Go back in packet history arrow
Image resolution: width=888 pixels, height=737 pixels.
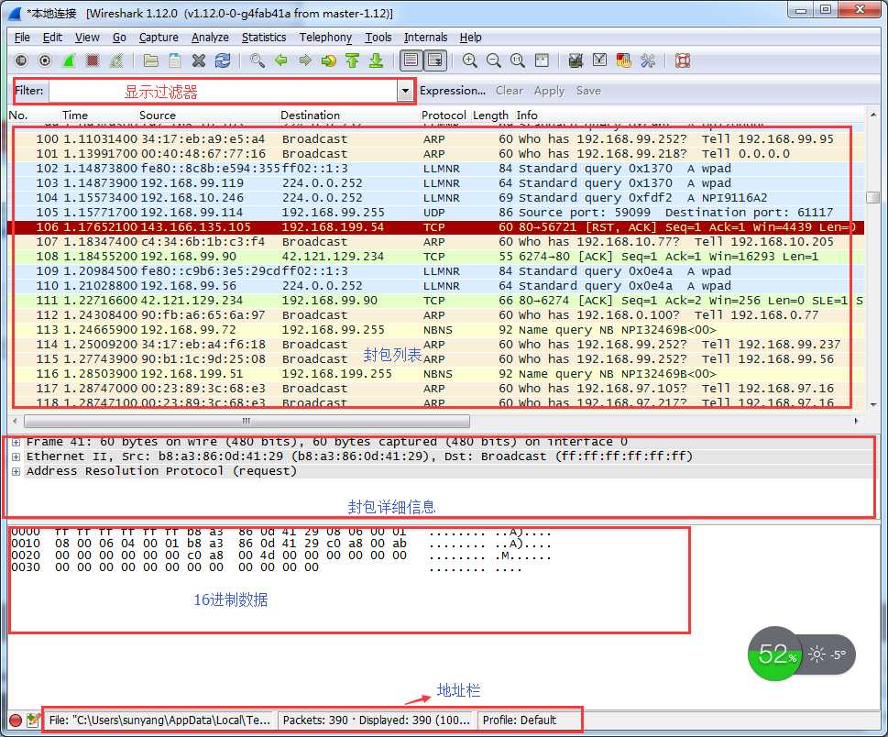(x=281, y=60)
